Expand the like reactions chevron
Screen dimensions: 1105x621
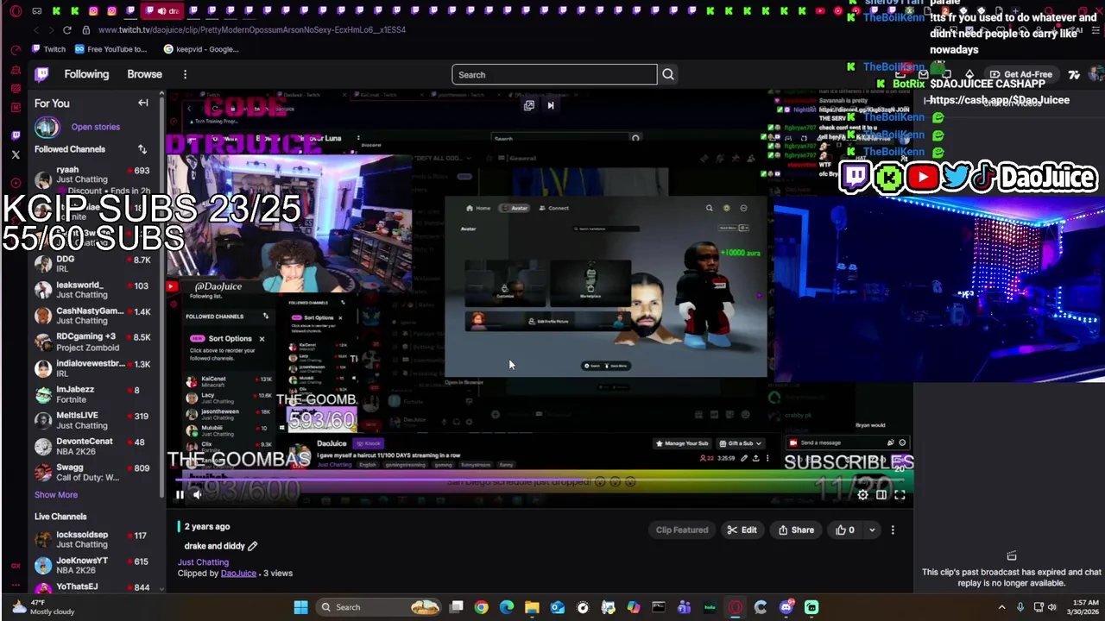[x=872, y=530]
